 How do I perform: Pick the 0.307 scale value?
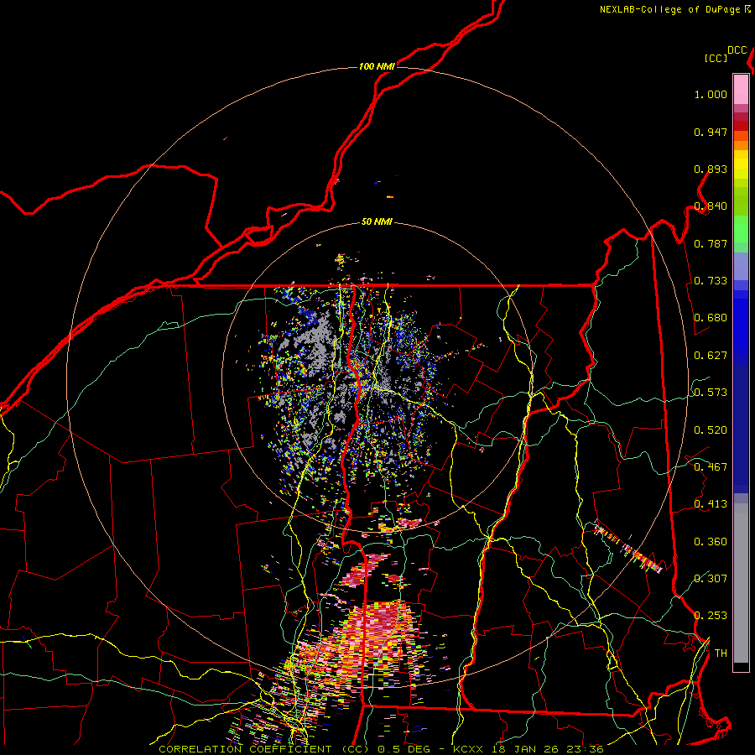(x=711, y=578)
